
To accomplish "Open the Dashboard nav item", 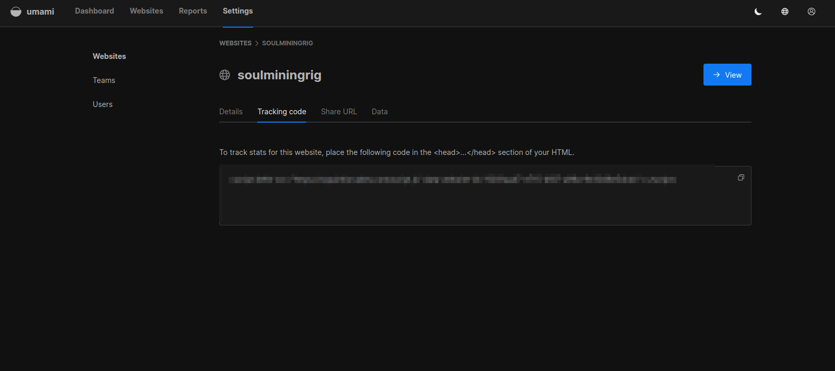I will point(94,11).
